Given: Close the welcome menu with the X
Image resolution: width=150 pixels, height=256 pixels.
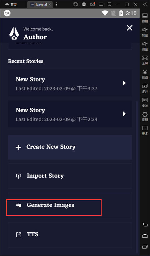Looking at the screenshot, I should point(129,28).
